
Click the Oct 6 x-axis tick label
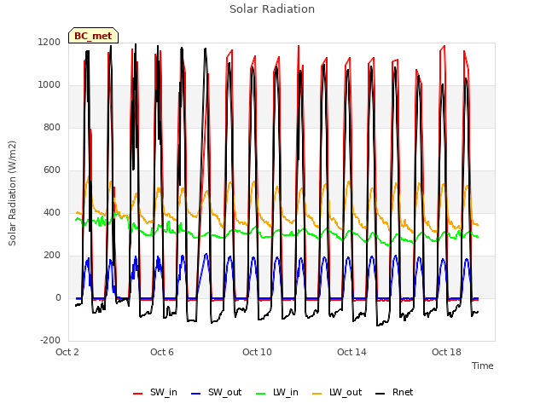[162, 352]
